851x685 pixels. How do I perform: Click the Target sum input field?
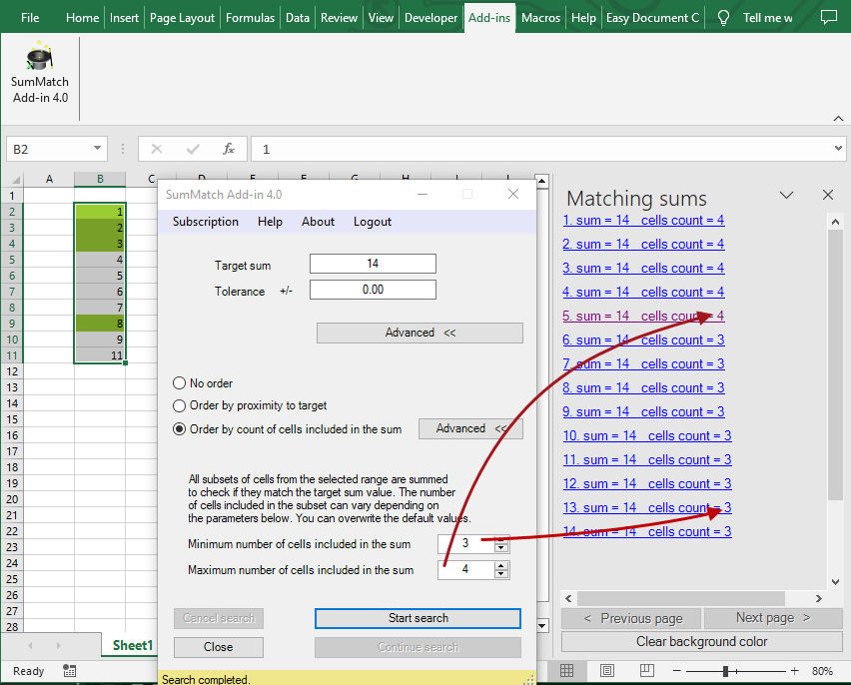373,264
